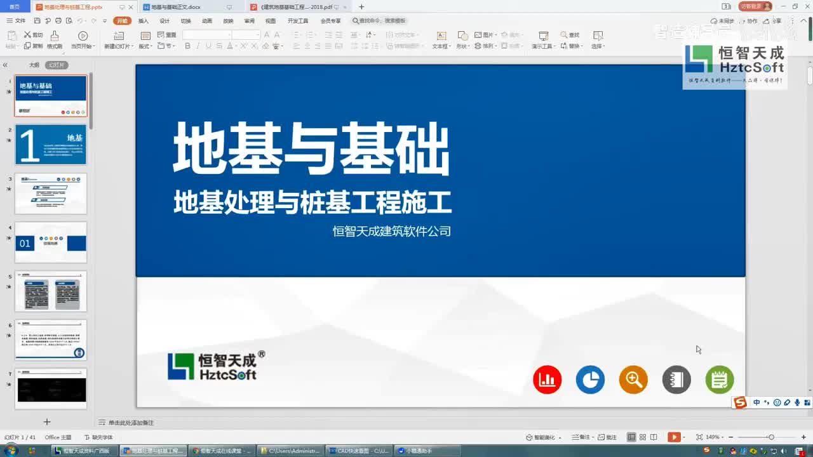Screen dimensions: 813x457
Task: Click the Reset (重置) slide icon
Action: (x=161, y=35)
